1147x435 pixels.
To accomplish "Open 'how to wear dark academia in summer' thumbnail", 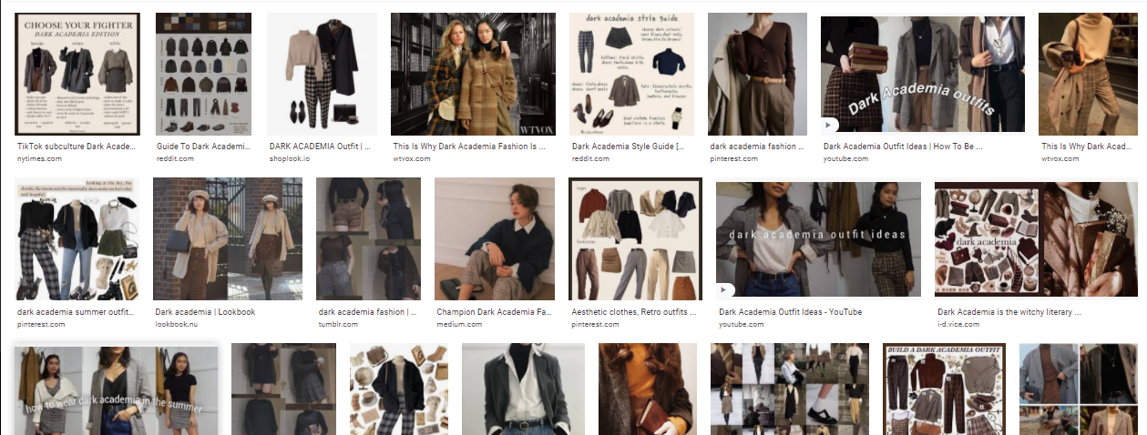I will 116,391.
